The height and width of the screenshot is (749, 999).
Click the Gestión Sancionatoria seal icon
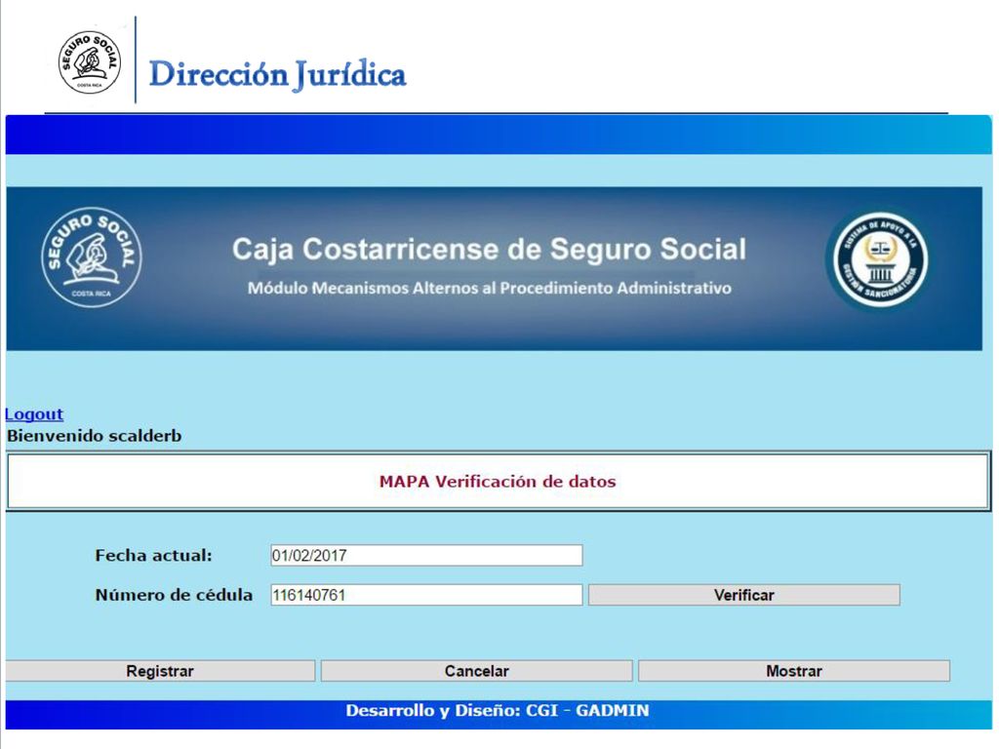[x=881, y=259]
